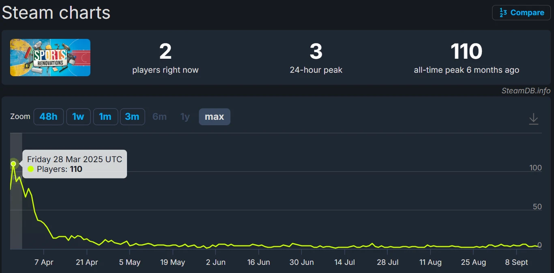The image size is (554, 273).
Task: Click the 28 Mar peak data point
Action: (13, 164)
